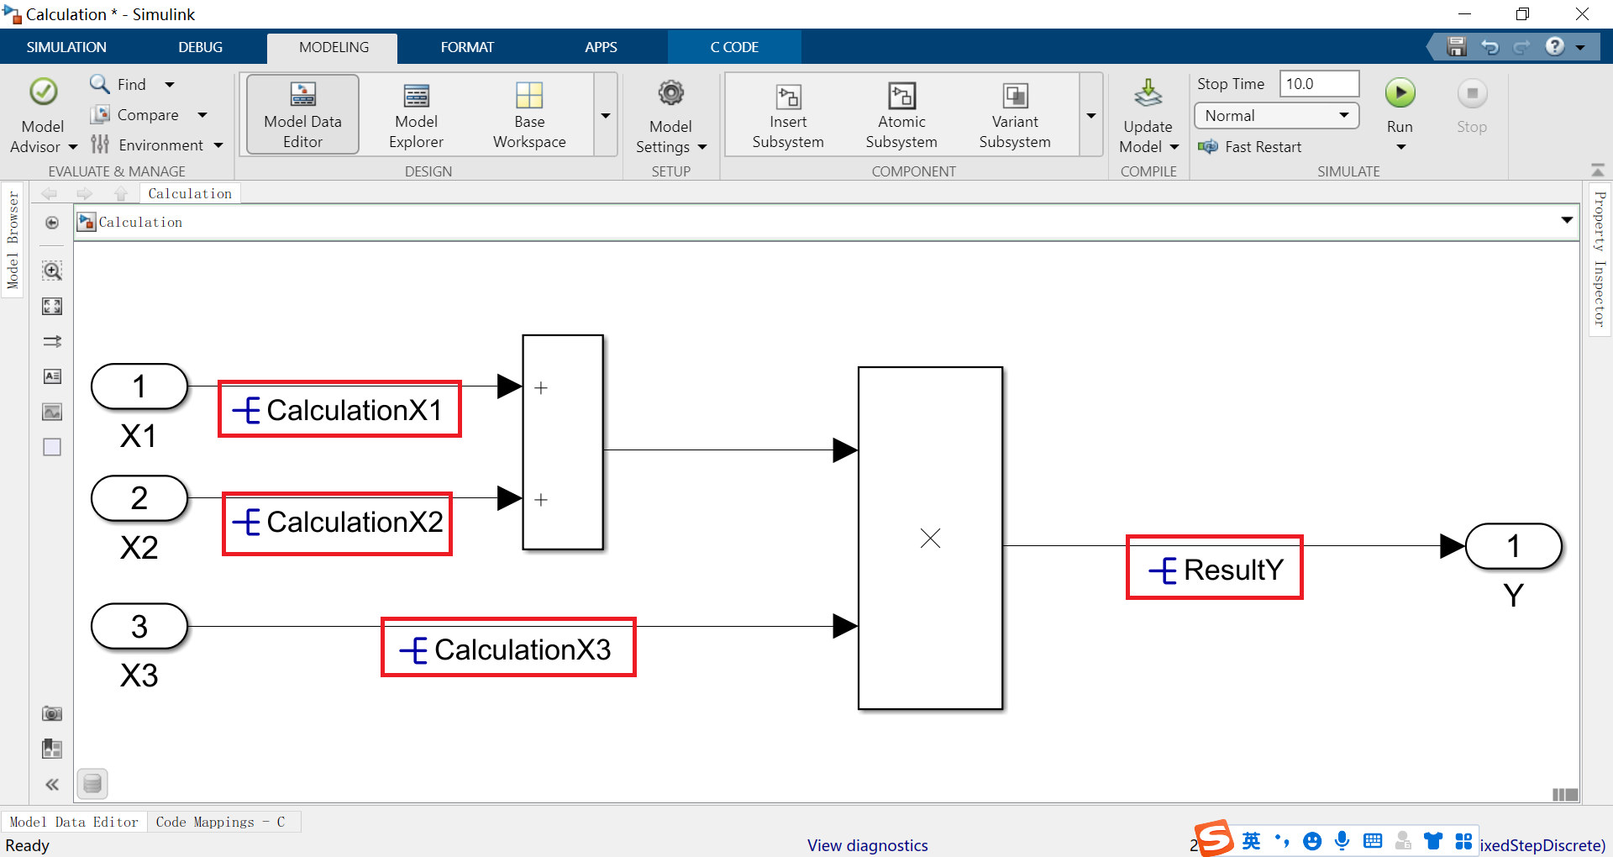Open the Model Advisor tool

[43, 115]
